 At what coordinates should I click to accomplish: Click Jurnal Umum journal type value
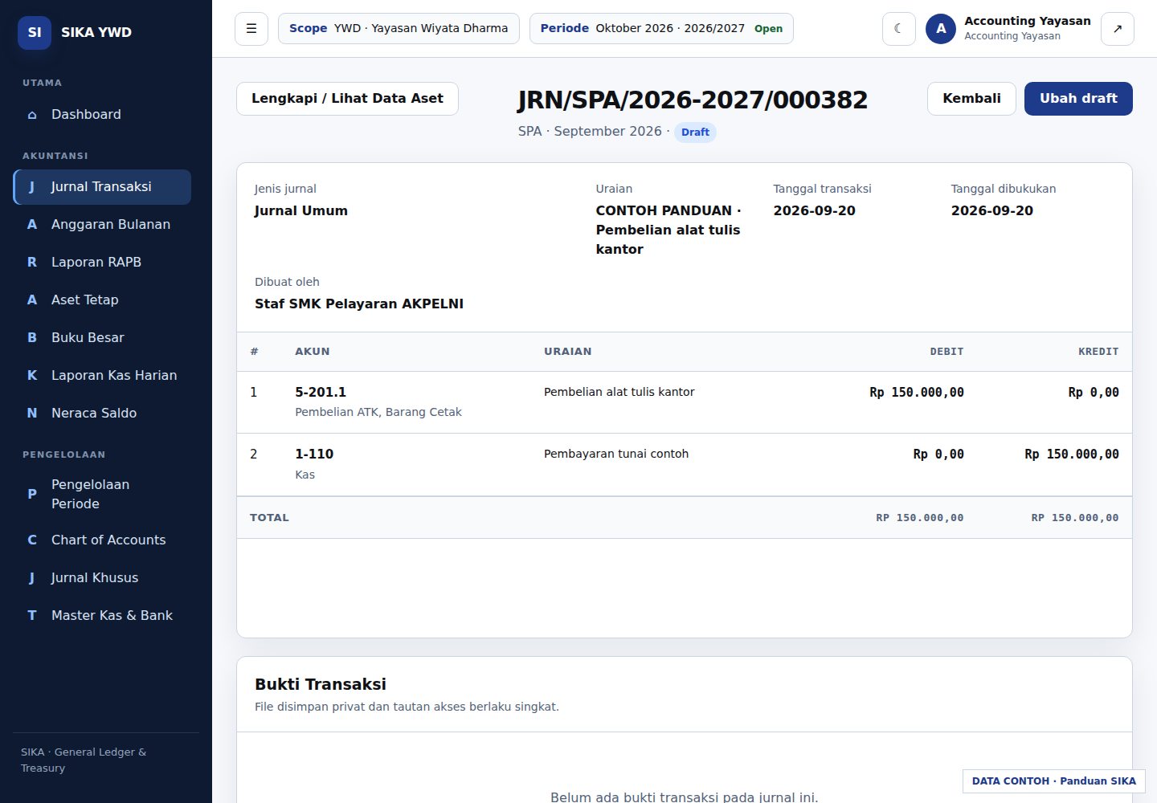click(x=301, y=211)
